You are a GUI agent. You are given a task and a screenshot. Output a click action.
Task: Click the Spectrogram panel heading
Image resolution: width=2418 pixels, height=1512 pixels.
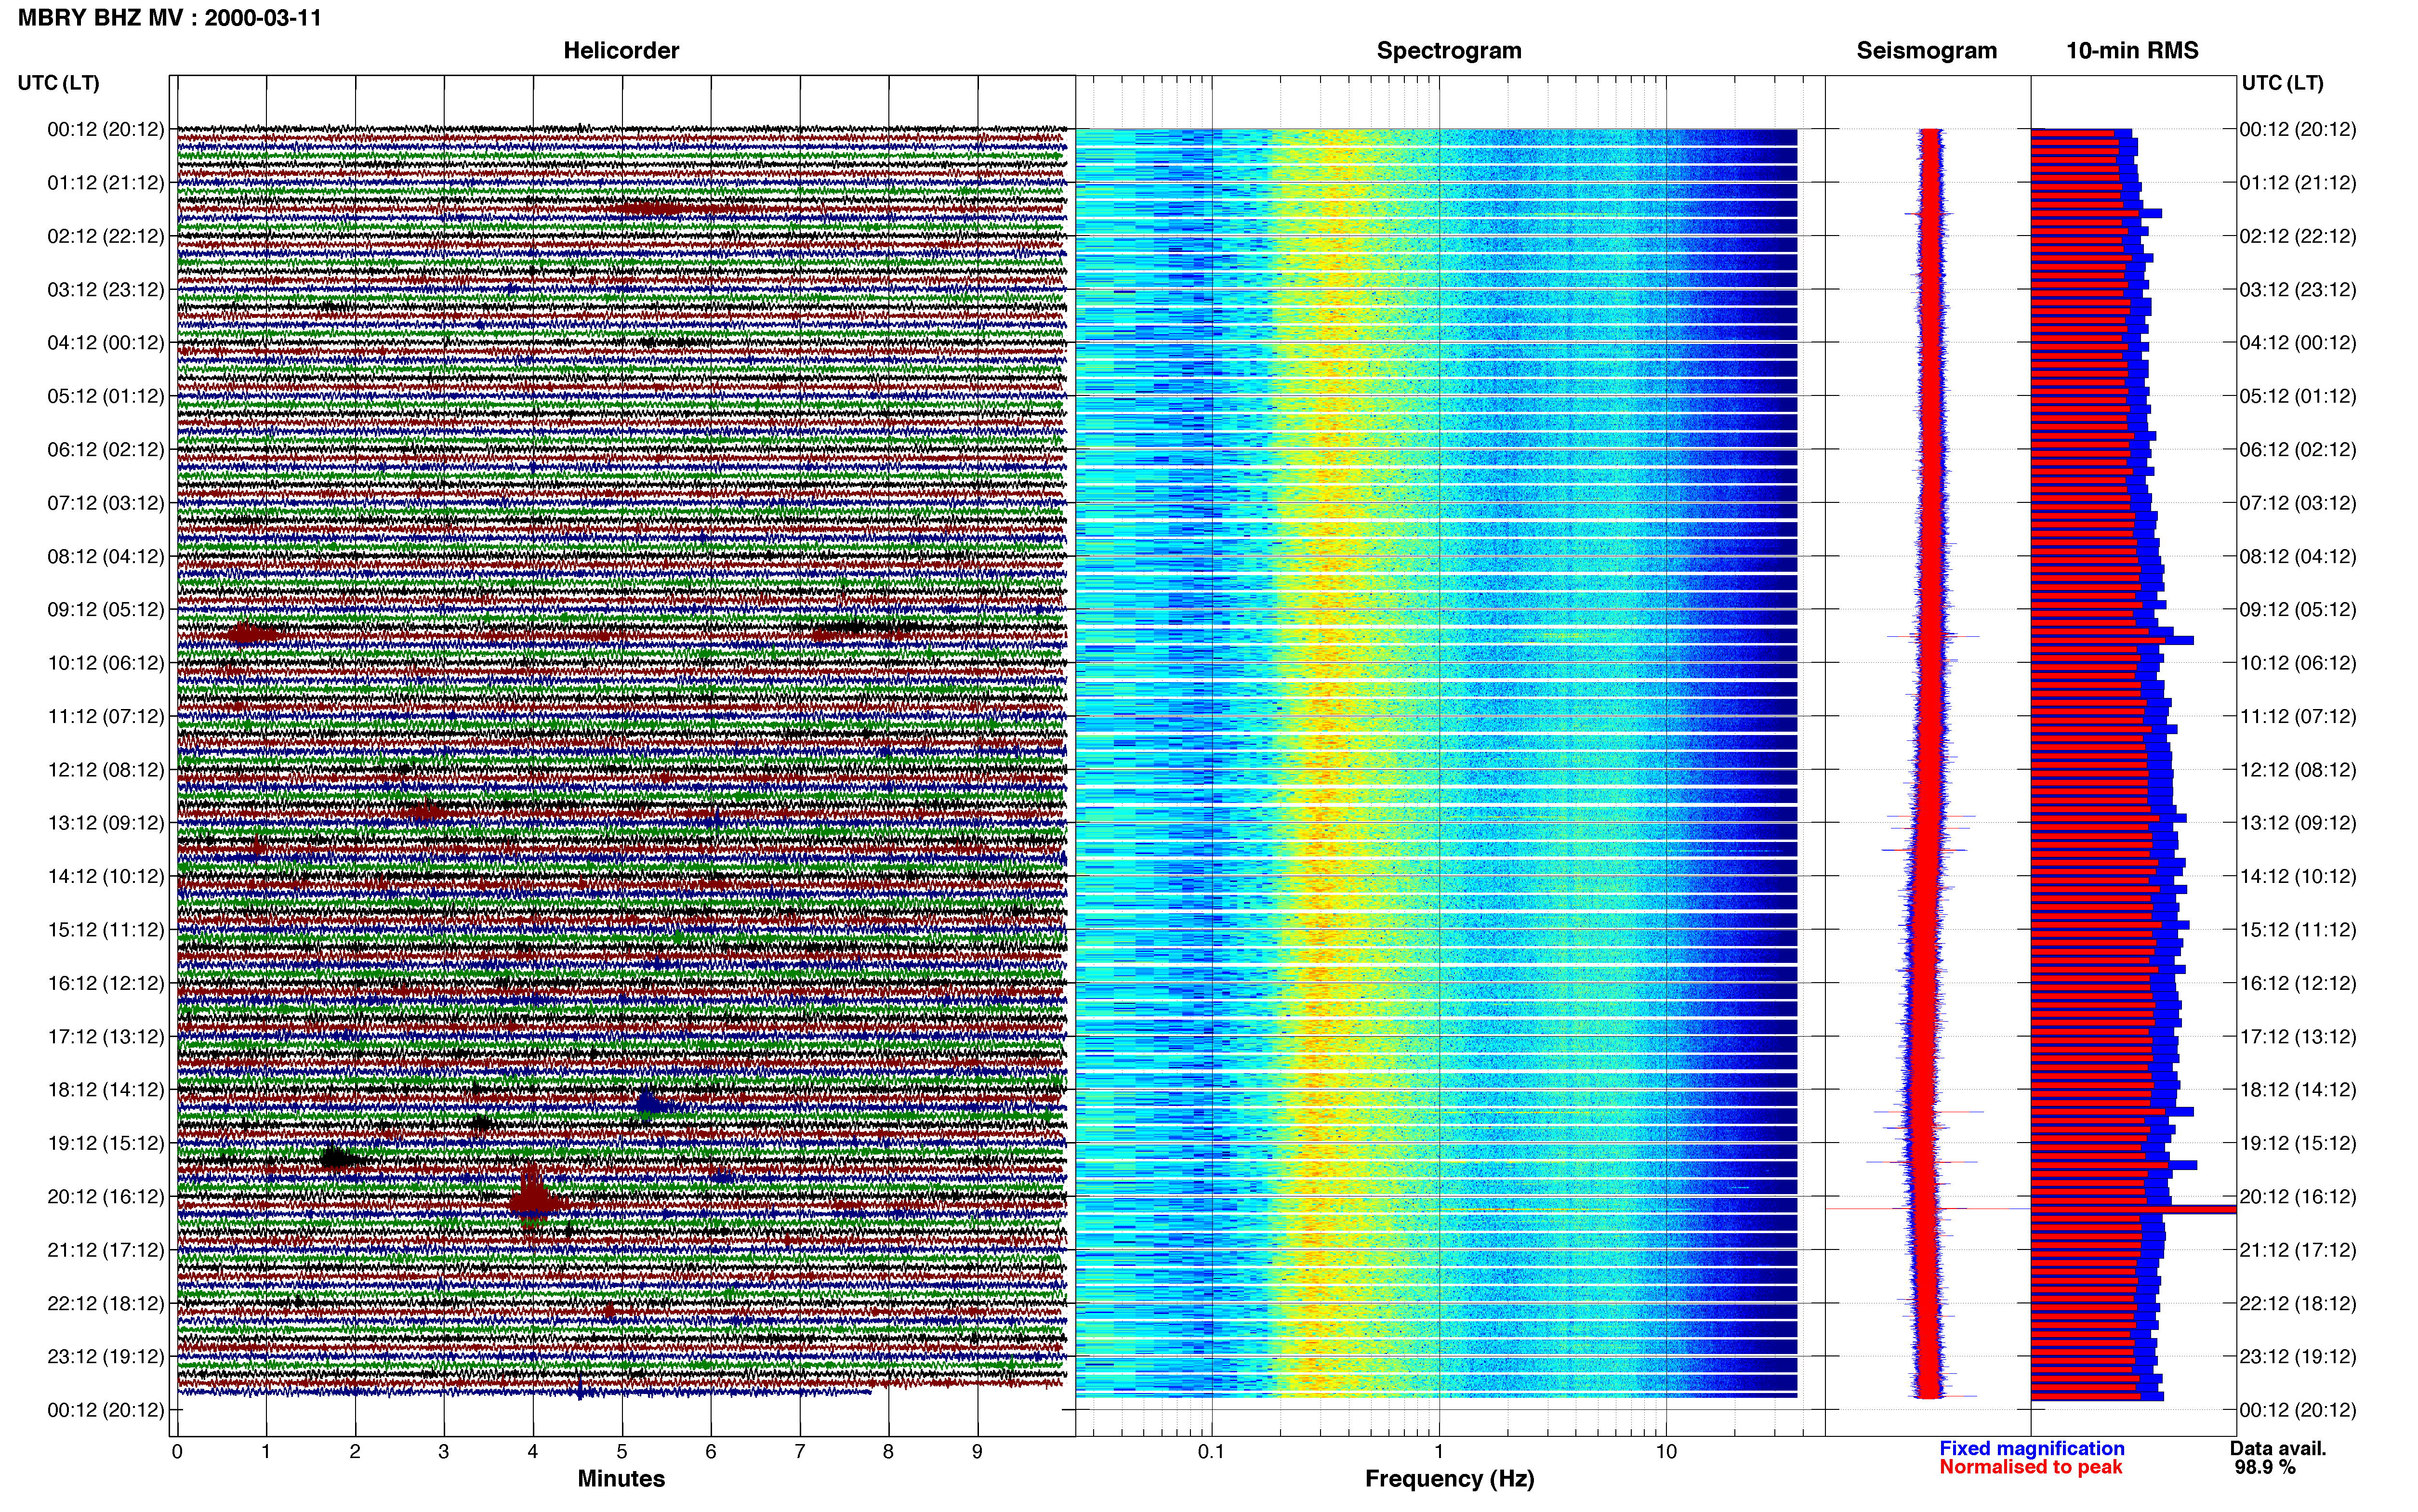1449,51
